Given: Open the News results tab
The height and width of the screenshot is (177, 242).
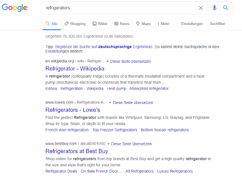Looking at the screenshot, I should [x=122, y=24].
